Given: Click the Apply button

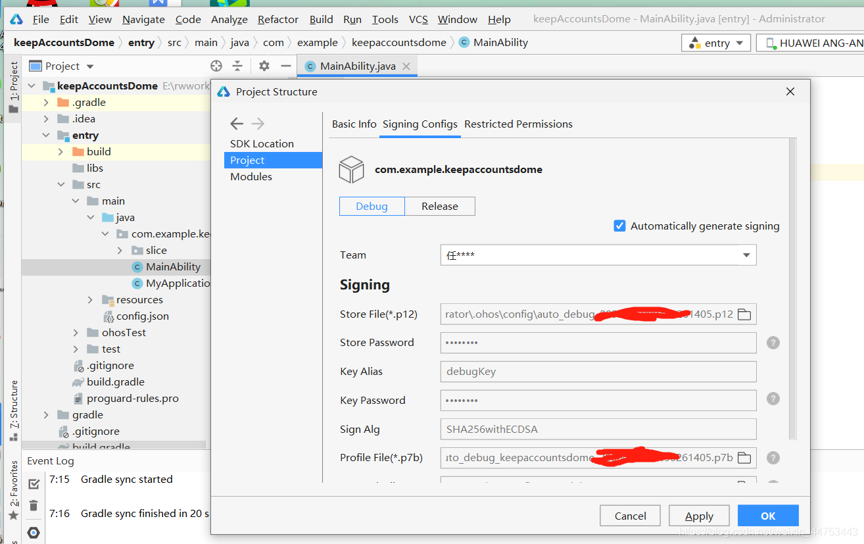Looking at the screenshot, I should tap(699, 516).
